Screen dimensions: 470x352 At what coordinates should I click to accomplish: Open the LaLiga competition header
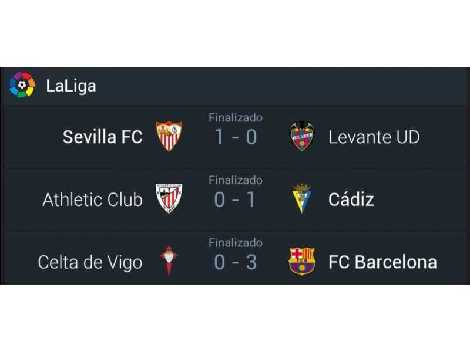[235, 86]
